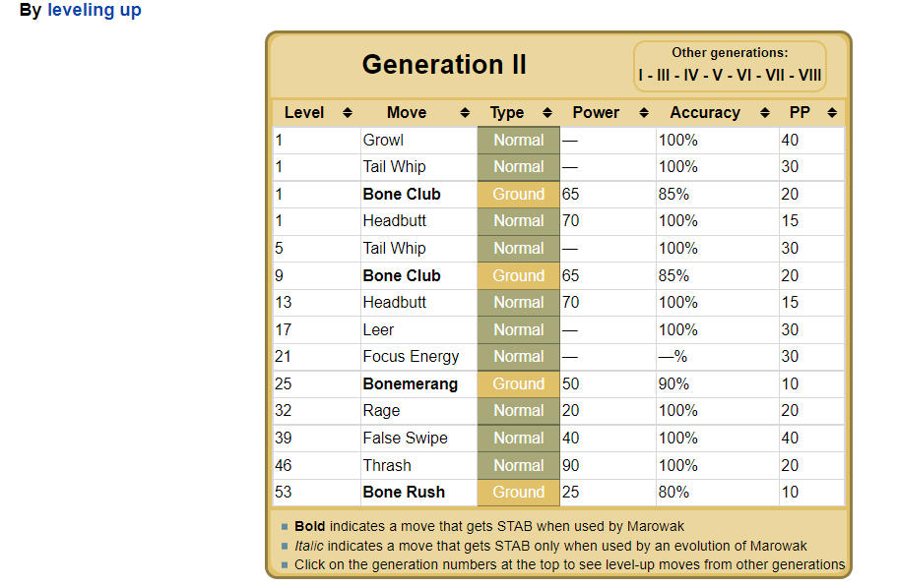Screen dimensions: 897x586
Task: Click the Normal type cell for False Swipe
Action: coord(518,439)
